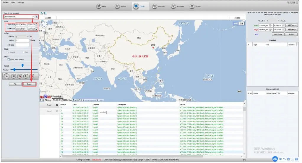The image size is (302, 163).
Task: Open the Record module in top toolbar
Action: point(158,6)
